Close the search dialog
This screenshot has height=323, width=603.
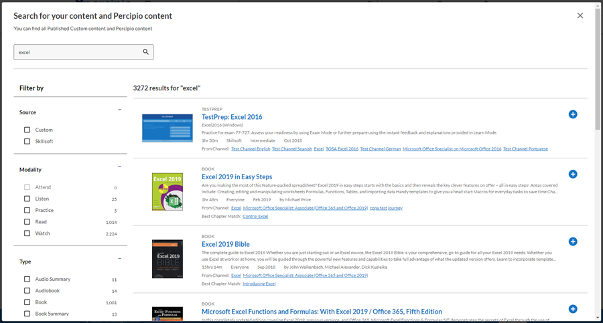coord(580,16)
